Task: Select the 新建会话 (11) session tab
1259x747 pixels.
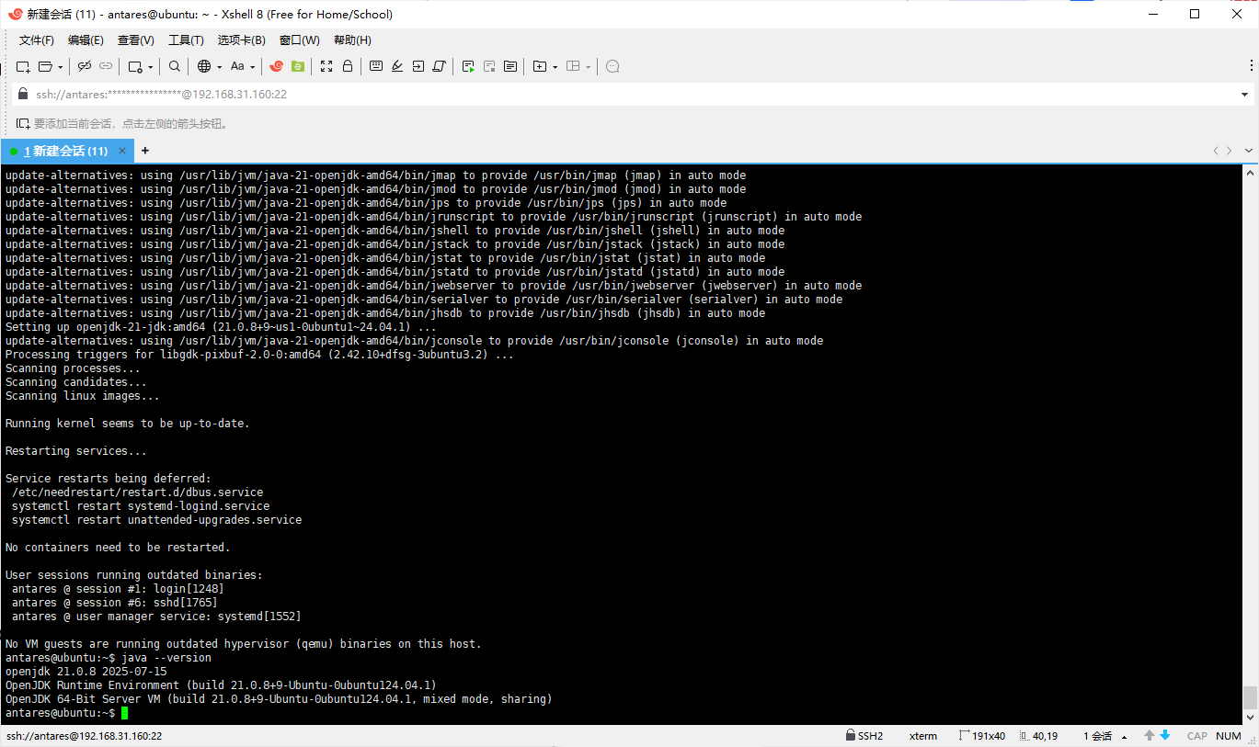Action: (x=66, y=151)
